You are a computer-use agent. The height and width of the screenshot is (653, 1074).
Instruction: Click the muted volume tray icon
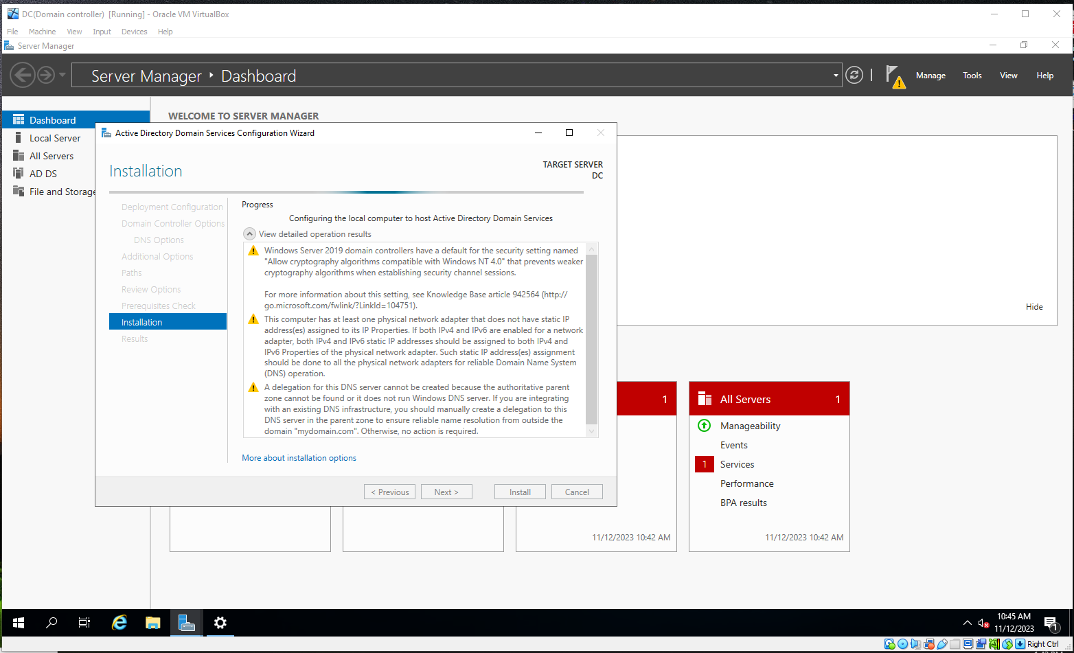click(x=983, y=623)
